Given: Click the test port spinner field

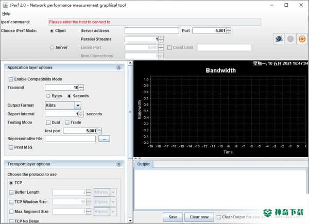Looking at the screenshot, I should (82, 131).
